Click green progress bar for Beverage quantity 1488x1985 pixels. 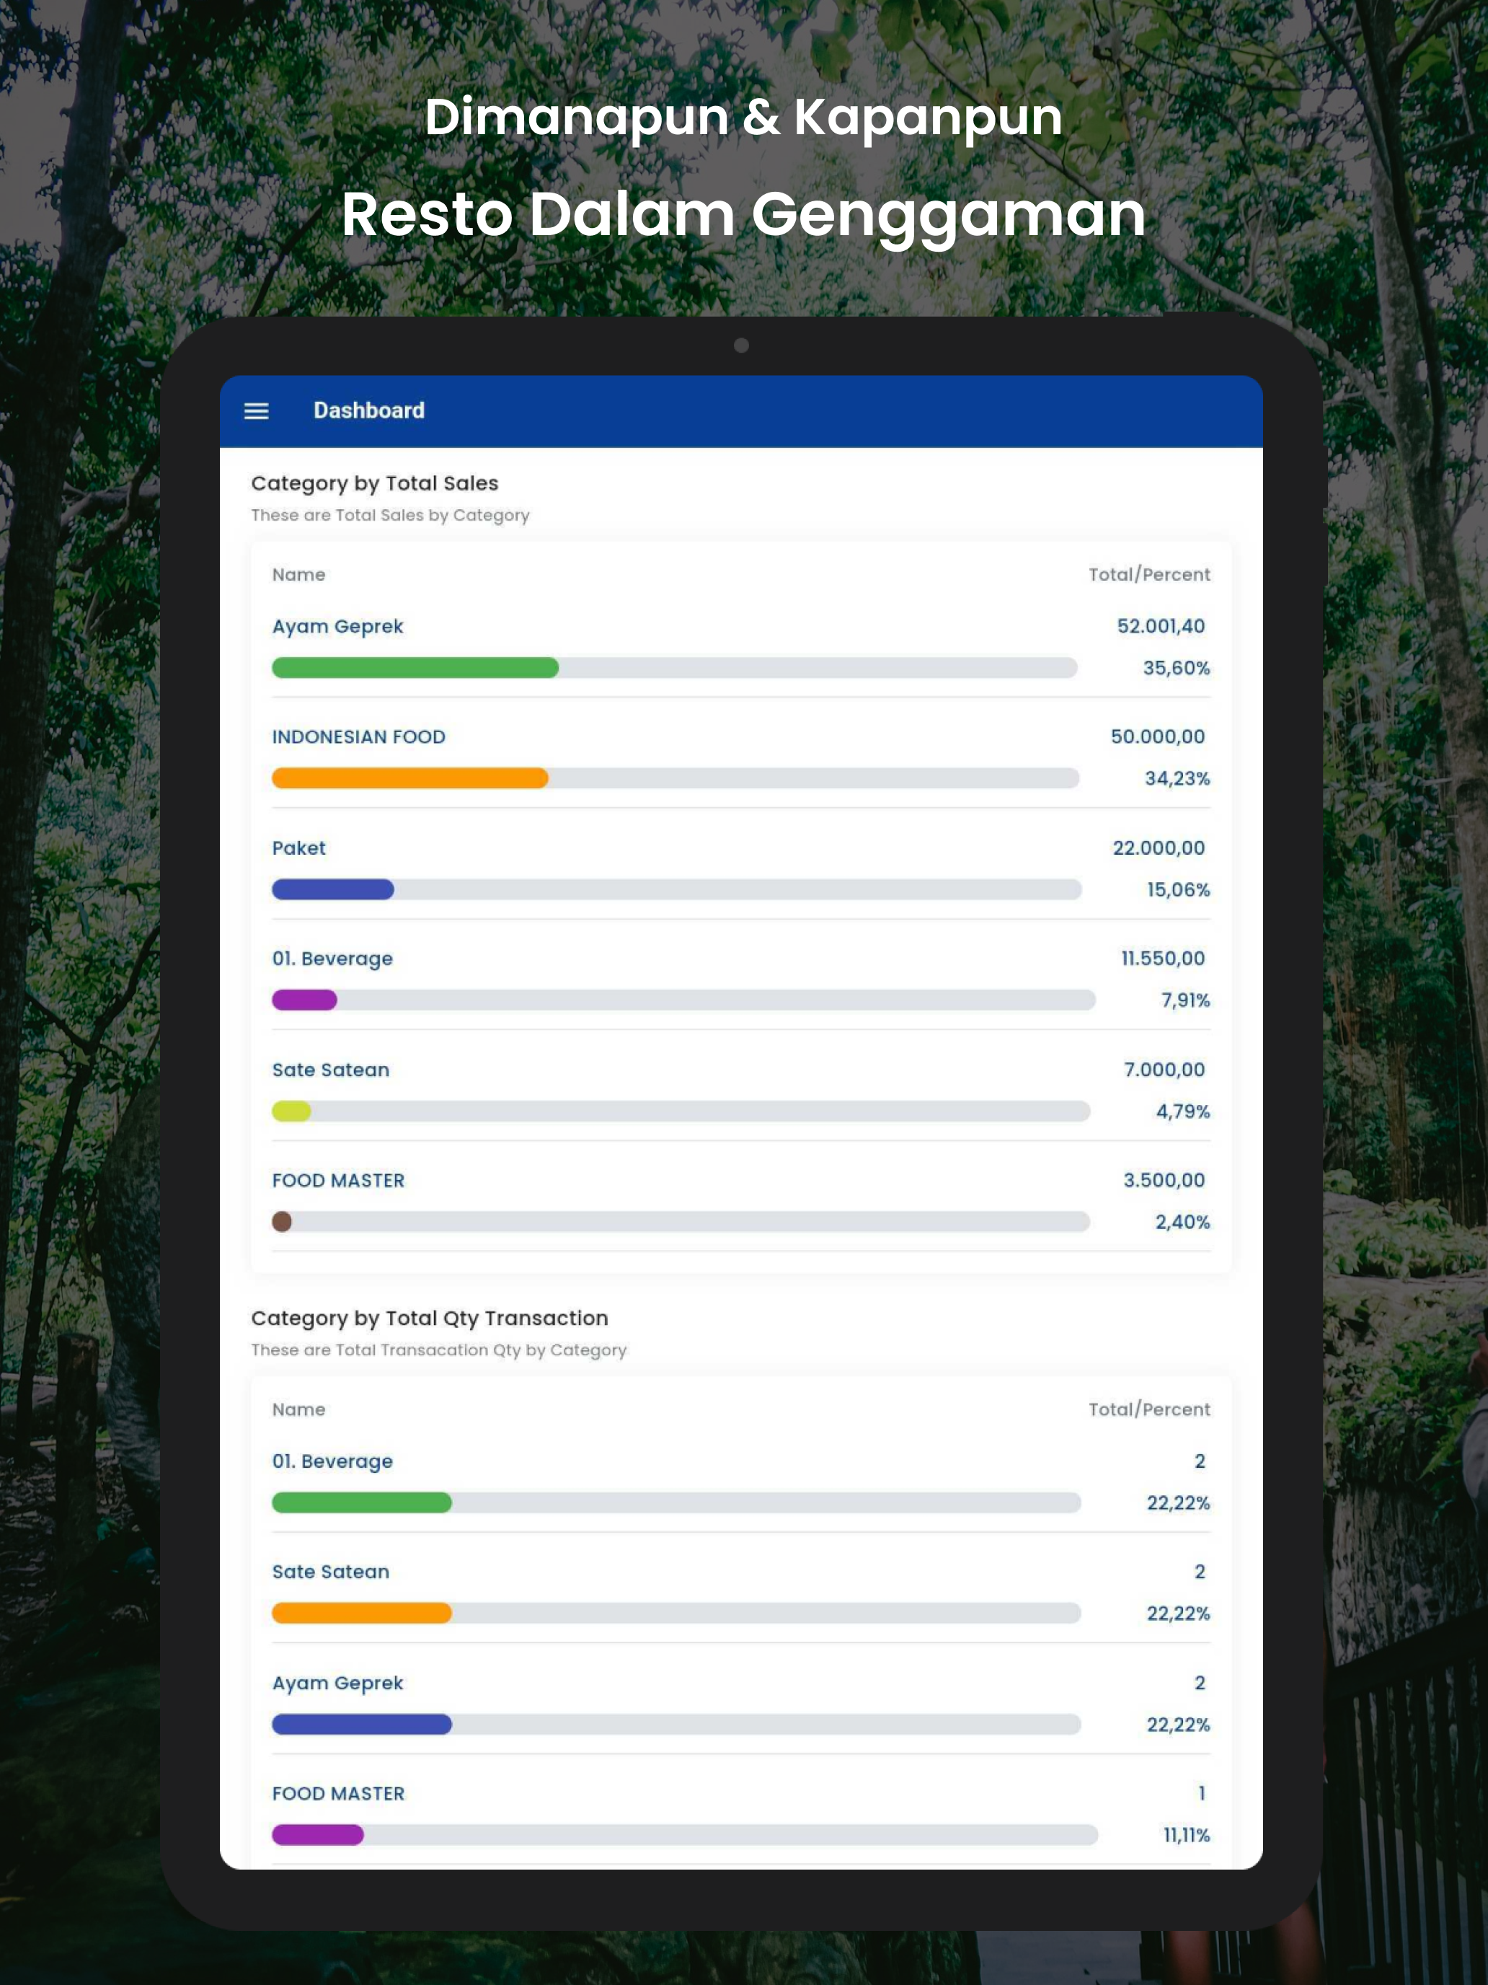pyautogui.click(x=361, y=1502)
